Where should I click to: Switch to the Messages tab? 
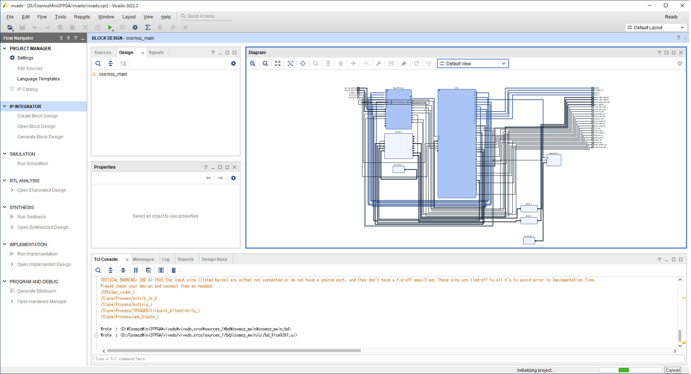coord(143,259)
